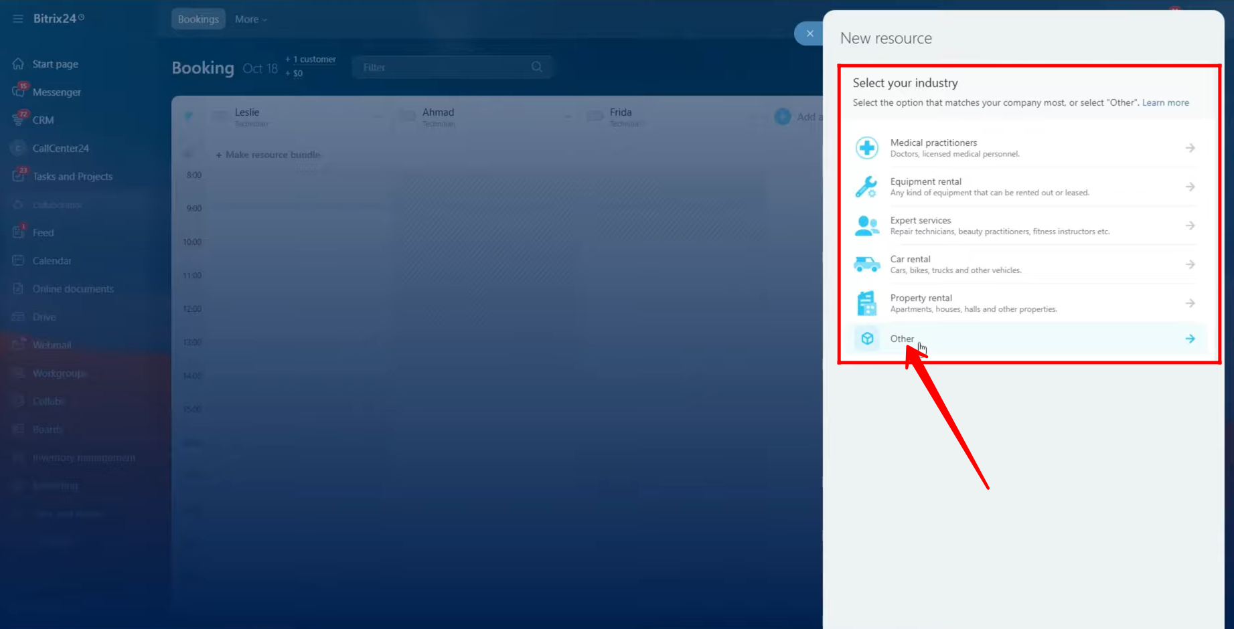The width and height of the screenshot is (1234, 629).
Task: Click the arrow on the Other row
Action: click(x=1190, y=339)
